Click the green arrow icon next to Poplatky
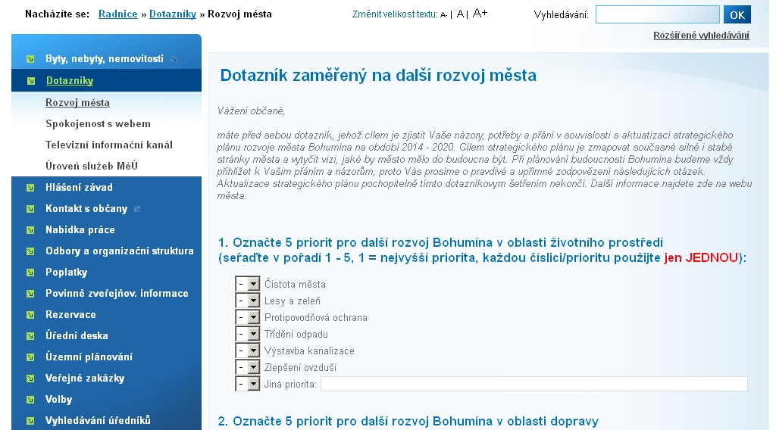Viewport: 776px width, 430px height. coord(30,273)
